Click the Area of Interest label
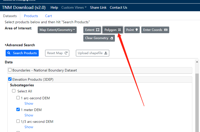This screenshot has width=200, height=132. pyautogui.click(x=18, y=28)
